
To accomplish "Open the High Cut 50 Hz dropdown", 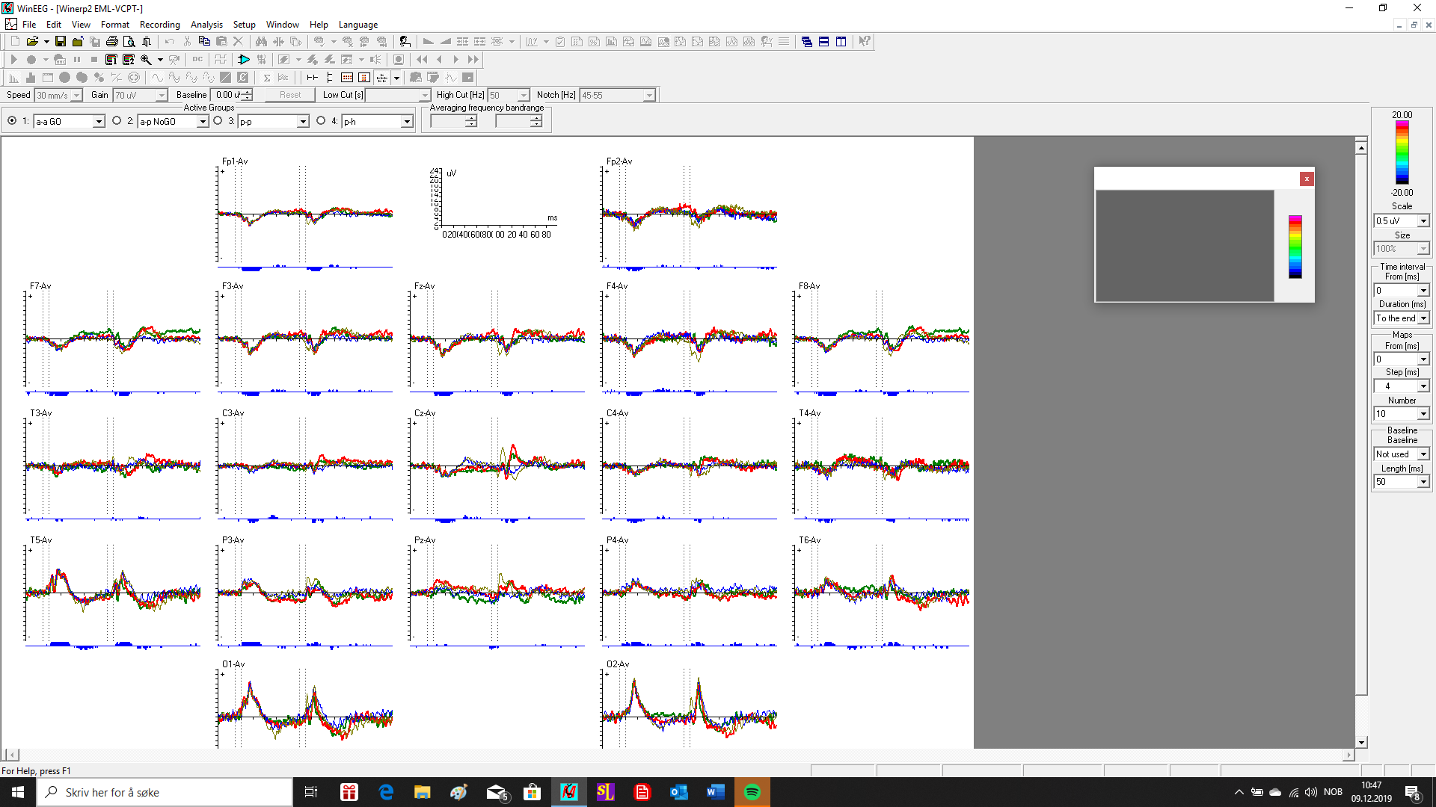I will pos(524,96).
